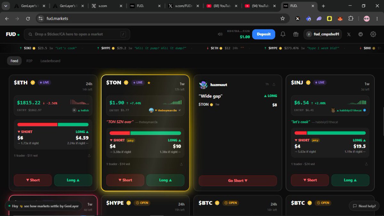Open the Phantom ghost extension
The image size is (384, 216).
point(319,19)
